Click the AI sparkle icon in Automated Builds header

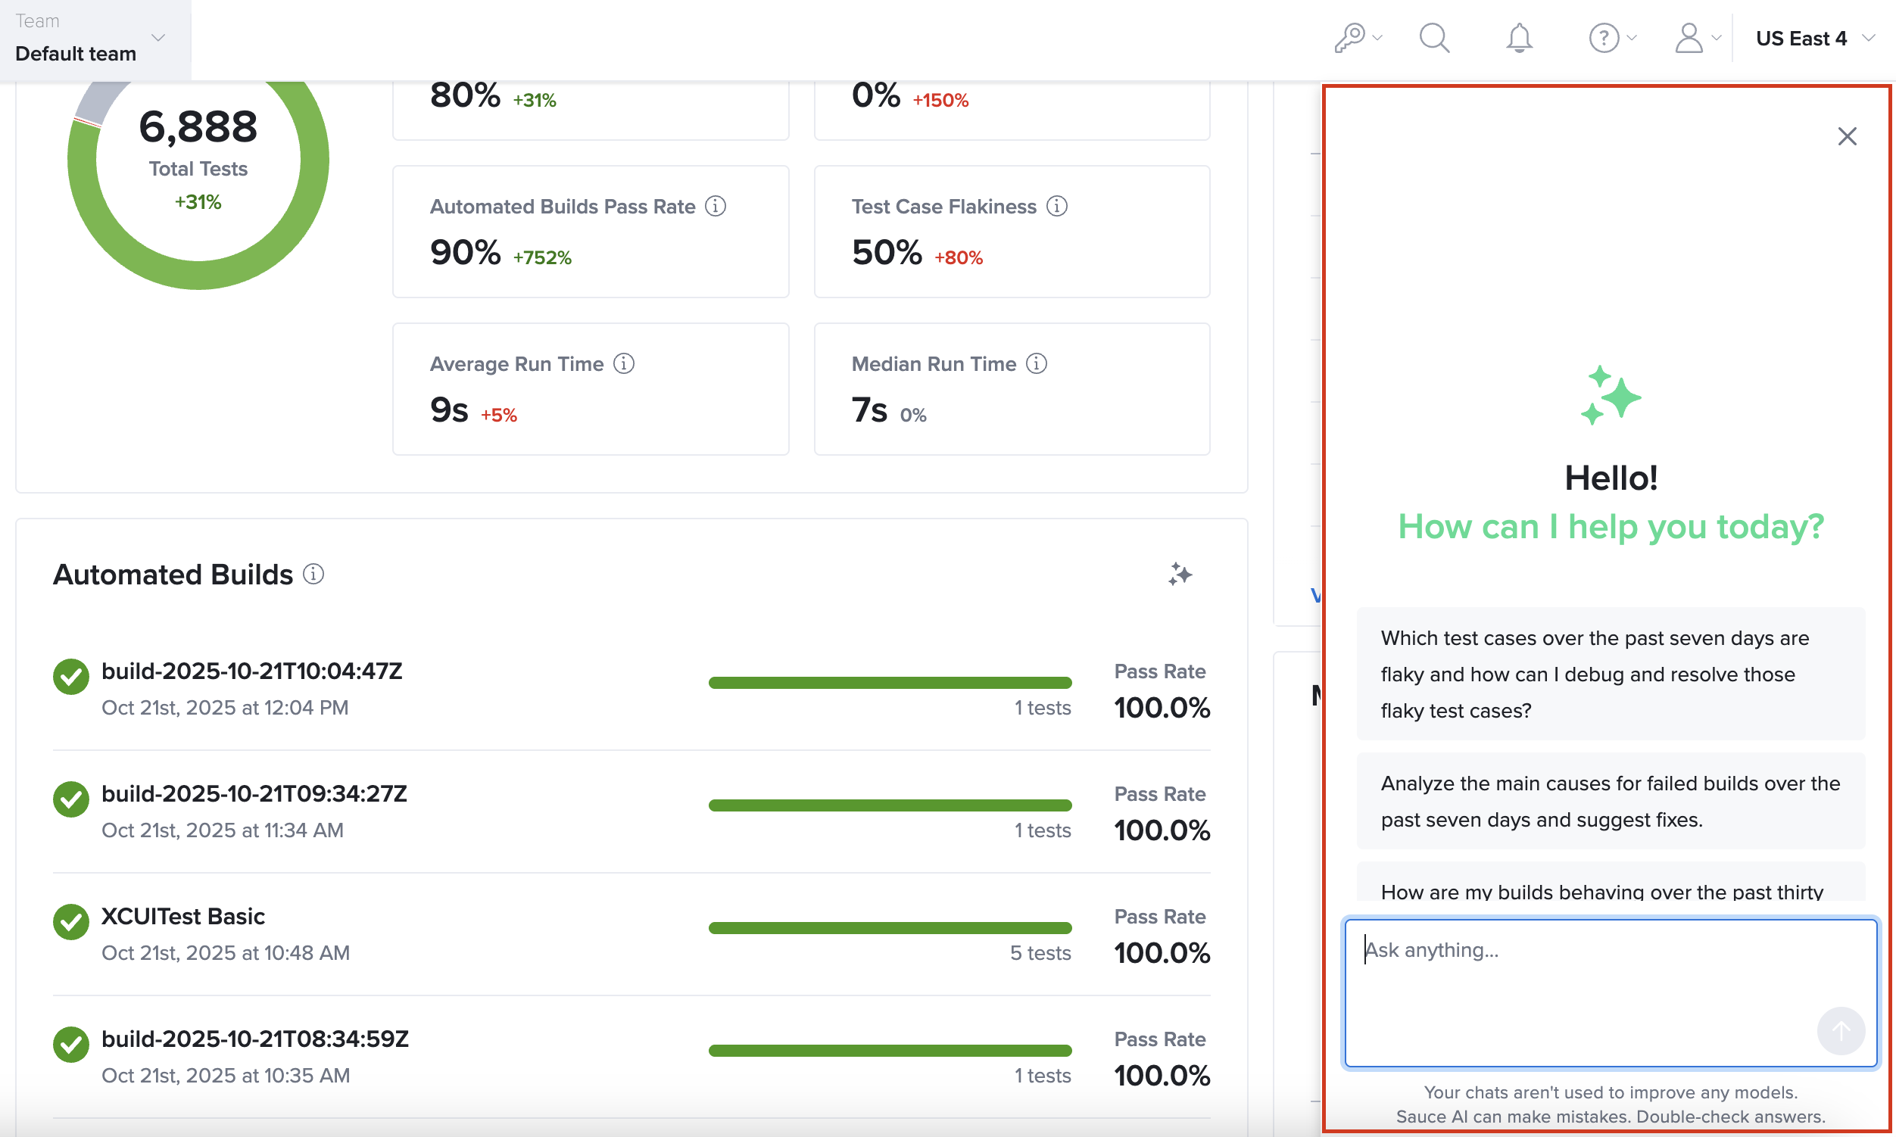(x=1180, y=574)
